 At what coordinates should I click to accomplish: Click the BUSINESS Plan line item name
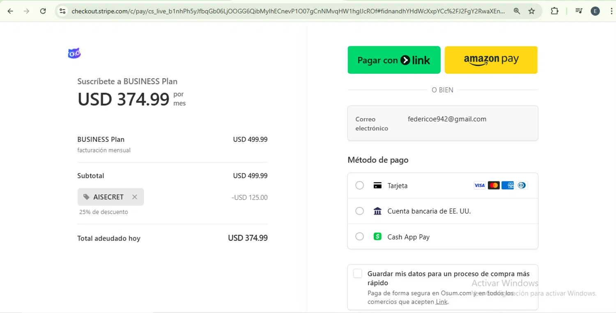[x=101, y=139]
